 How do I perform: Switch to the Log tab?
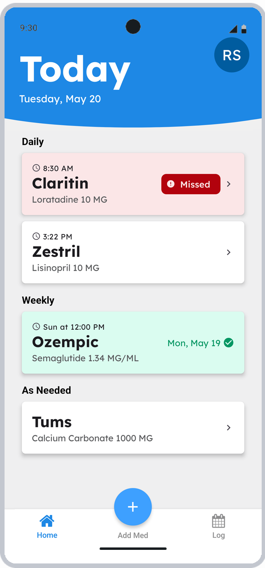219,527
